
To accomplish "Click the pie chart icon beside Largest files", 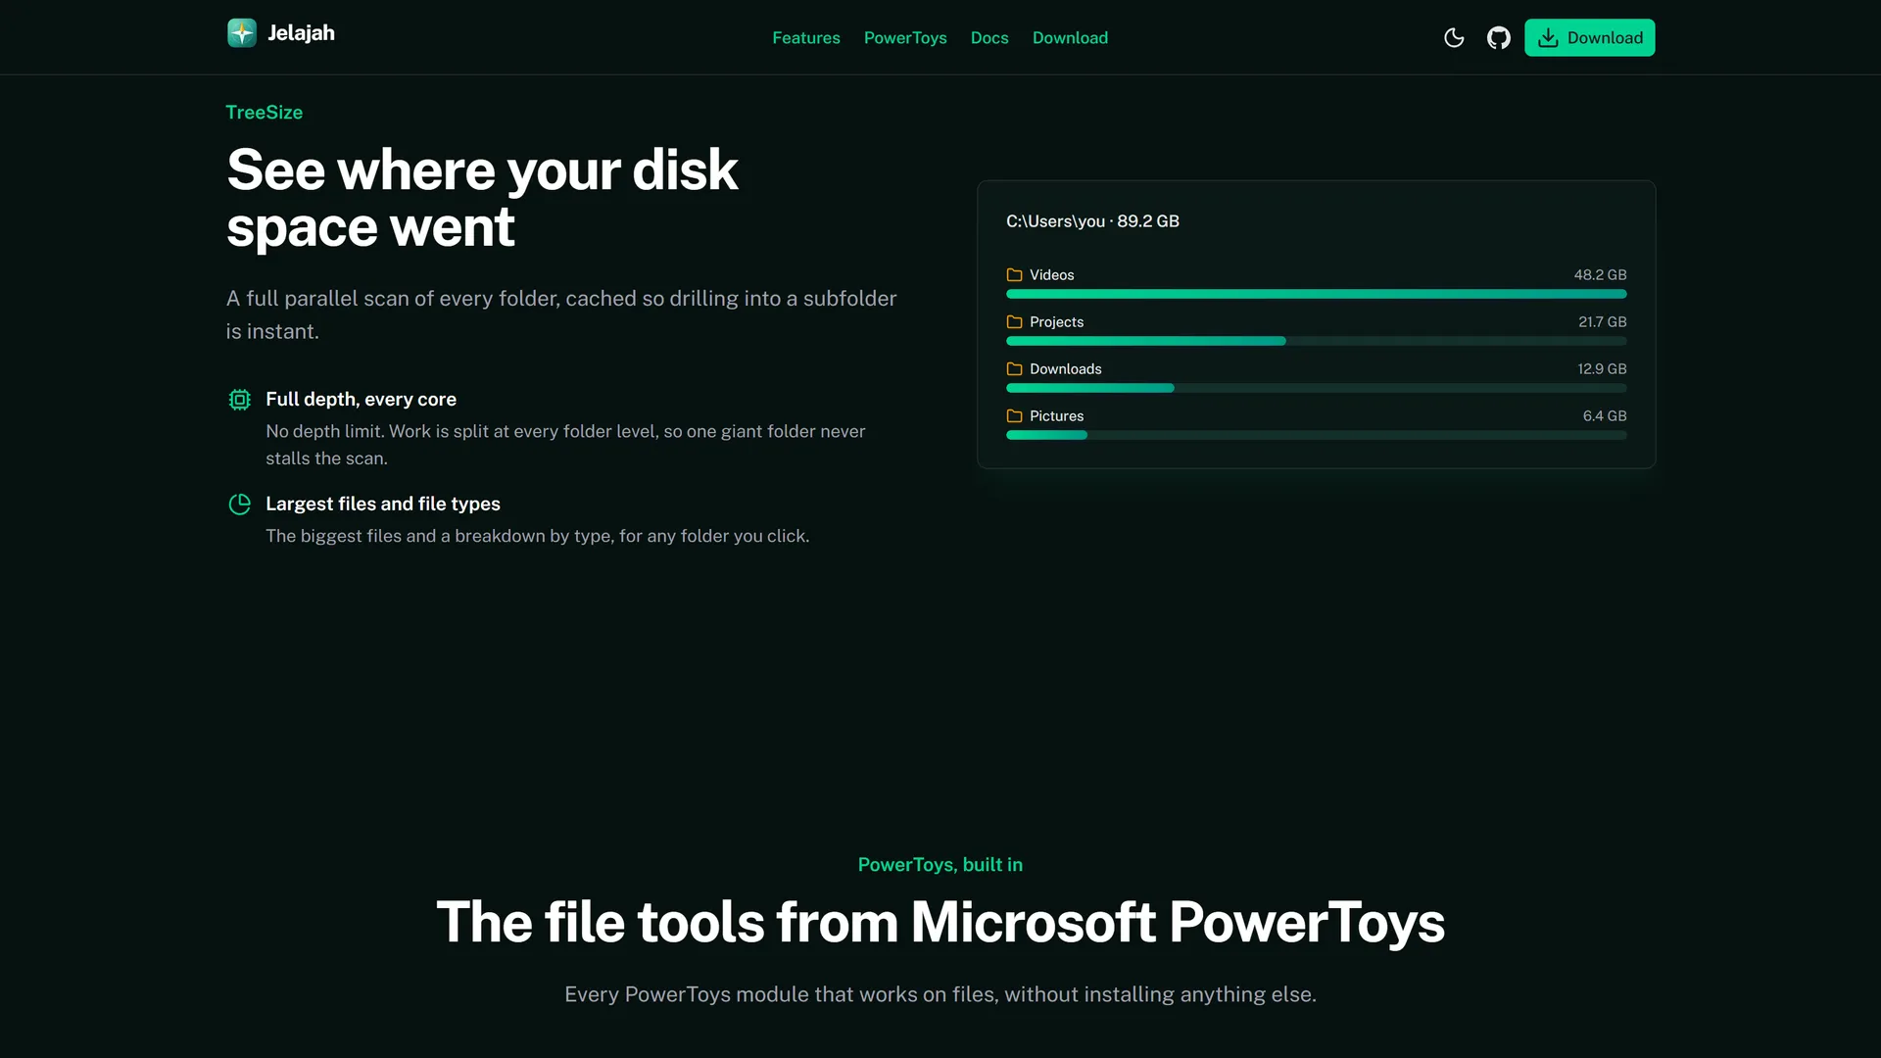I will coord(239,505).
